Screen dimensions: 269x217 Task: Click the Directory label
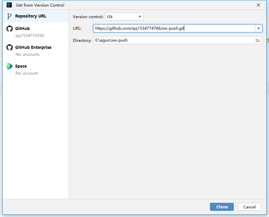[82, 41]
